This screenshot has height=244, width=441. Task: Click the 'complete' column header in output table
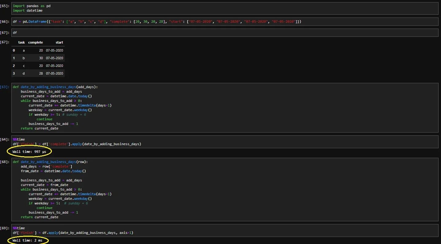[x=36, y=42]
